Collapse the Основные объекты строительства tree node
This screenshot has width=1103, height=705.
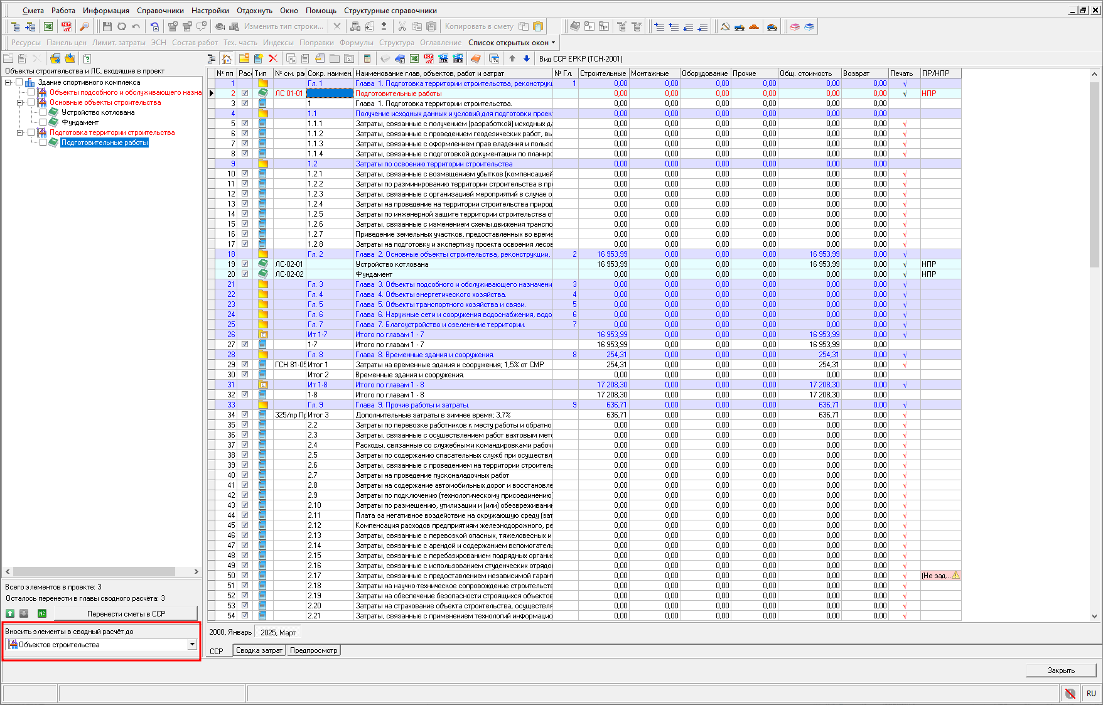20,102
